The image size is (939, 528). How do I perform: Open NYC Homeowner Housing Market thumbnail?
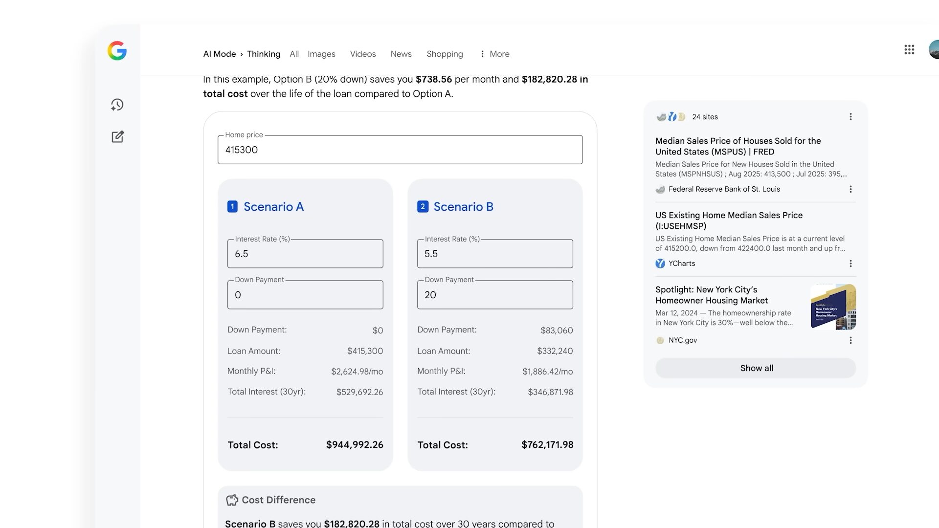(833, 307)
